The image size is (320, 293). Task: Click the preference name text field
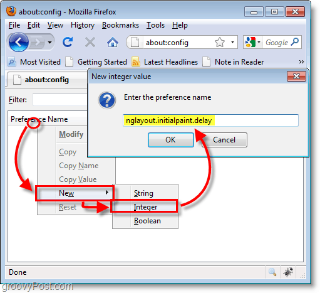210,120
